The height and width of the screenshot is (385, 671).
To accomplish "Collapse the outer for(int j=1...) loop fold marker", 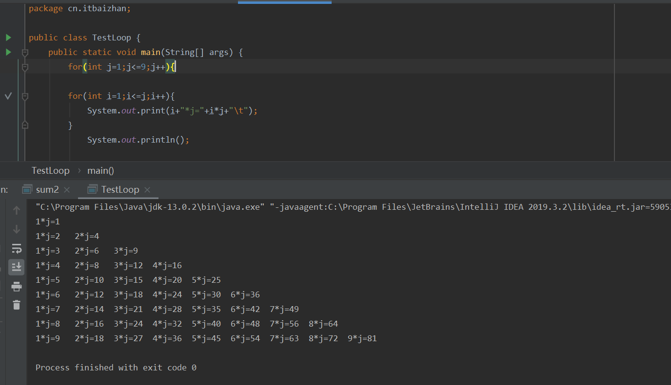I will click(x=25, y=67).
